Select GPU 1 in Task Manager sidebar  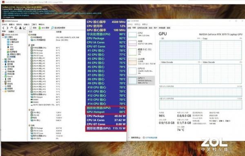(x=141, y=80)
